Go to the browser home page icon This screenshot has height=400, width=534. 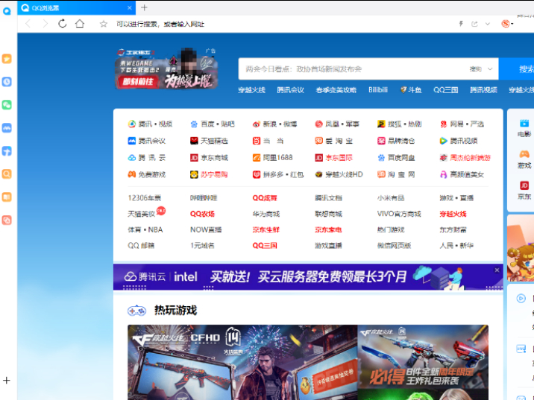coord(80,24)
